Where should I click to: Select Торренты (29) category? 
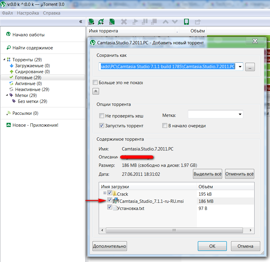[27, 59]
